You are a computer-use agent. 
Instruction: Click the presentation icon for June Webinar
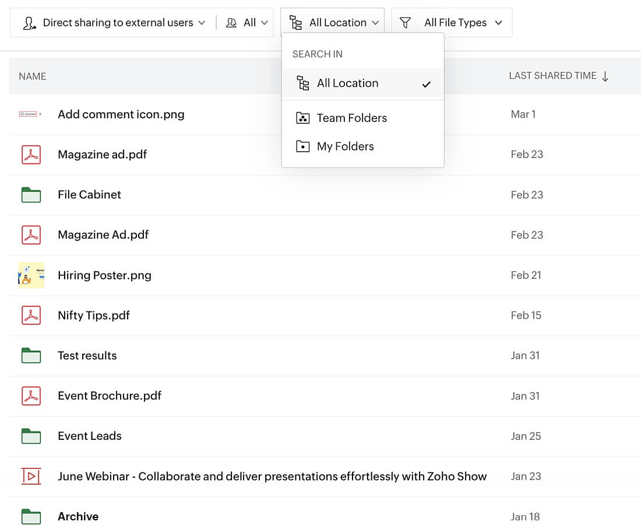(31, 477)
